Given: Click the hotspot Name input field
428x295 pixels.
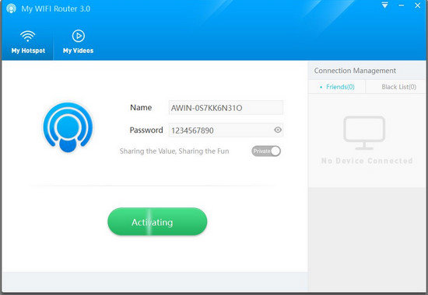Looking at the screenshot, I should (x=226, y=108).
